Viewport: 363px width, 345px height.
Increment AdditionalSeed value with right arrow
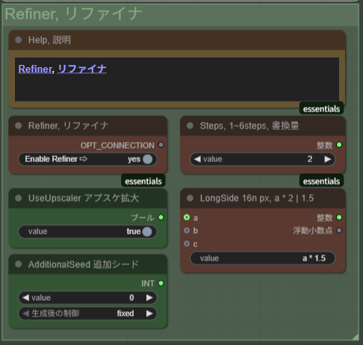[x=149, y=298]
